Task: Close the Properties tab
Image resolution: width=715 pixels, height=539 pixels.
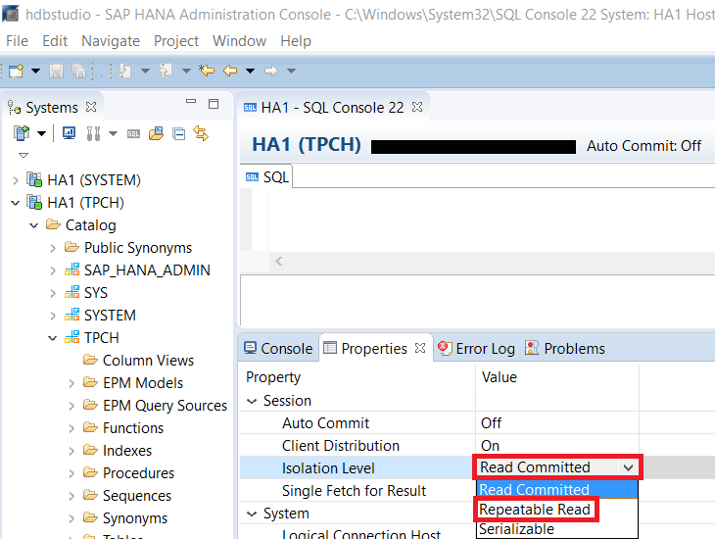Action: (x=420, y=348)
